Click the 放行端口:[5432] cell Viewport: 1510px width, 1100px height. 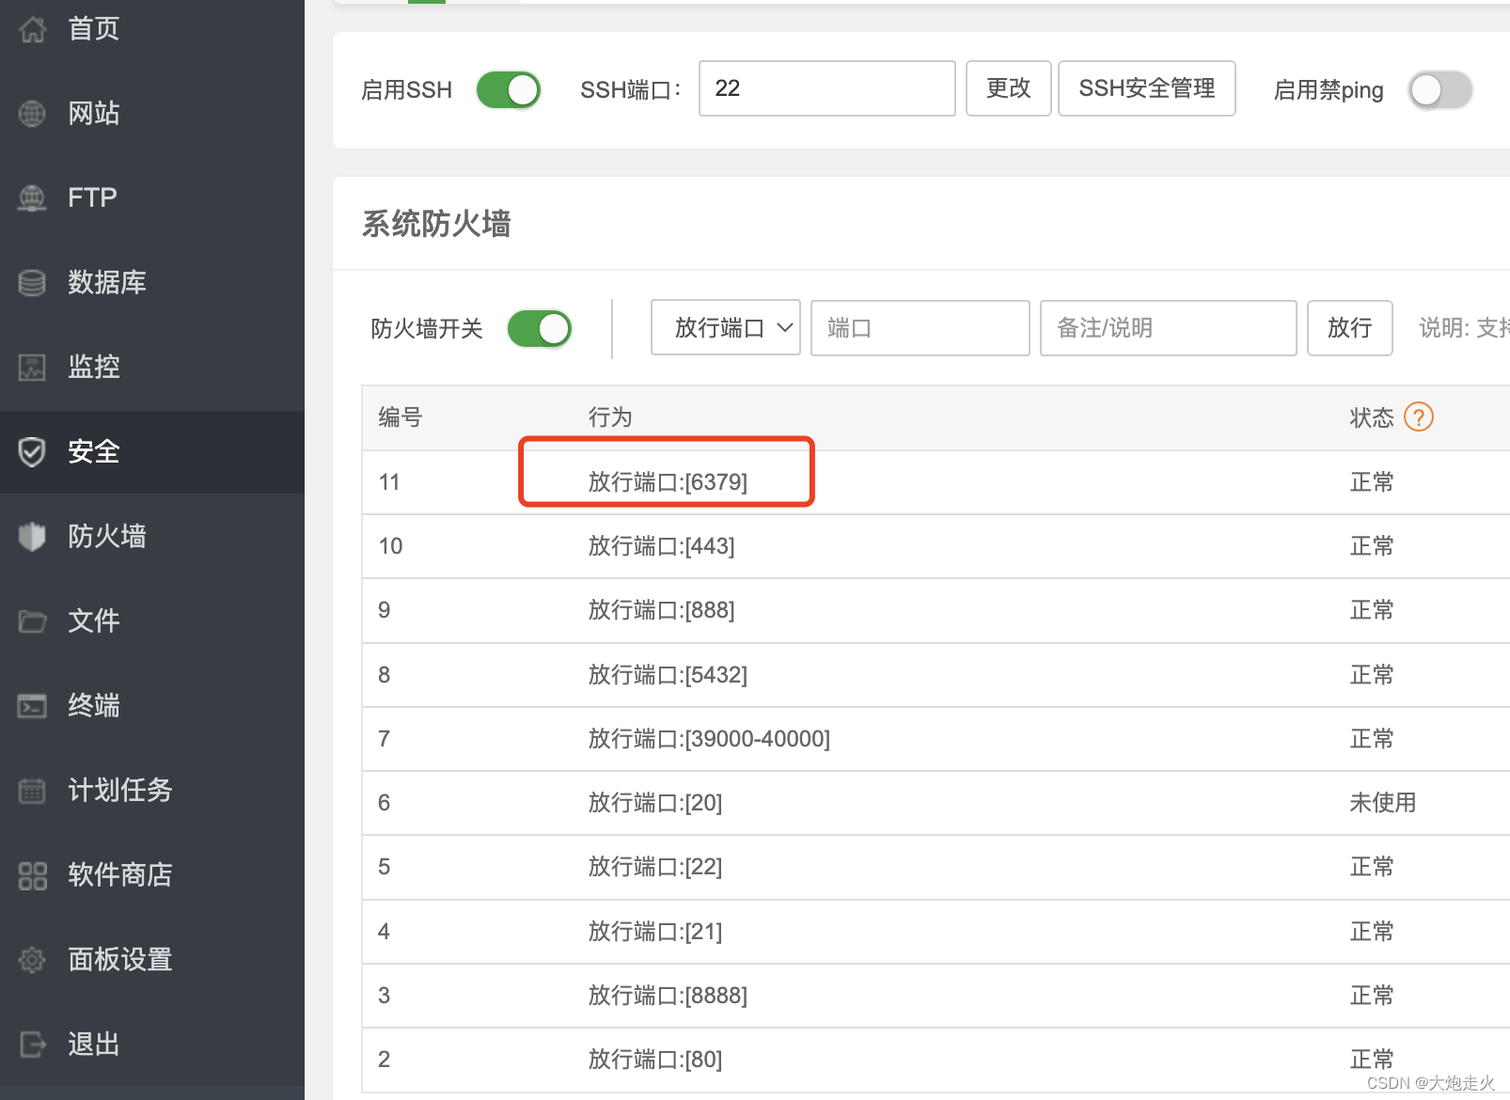point(668,675)
